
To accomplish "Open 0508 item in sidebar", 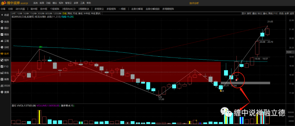I will [5, 86].
